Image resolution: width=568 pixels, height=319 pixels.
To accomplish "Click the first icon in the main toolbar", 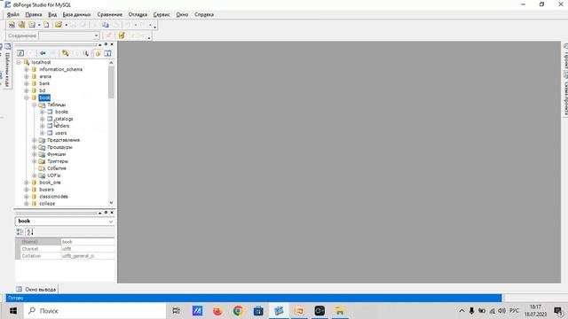I will tap(12, 25).
